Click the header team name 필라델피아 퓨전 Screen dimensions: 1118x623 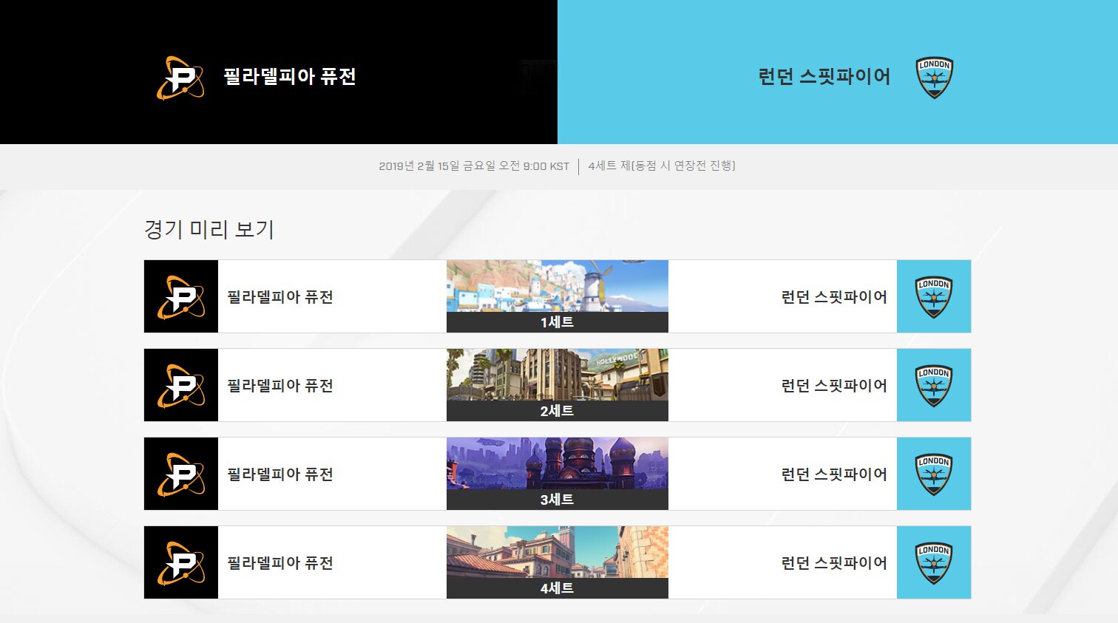tap(290, 77)
